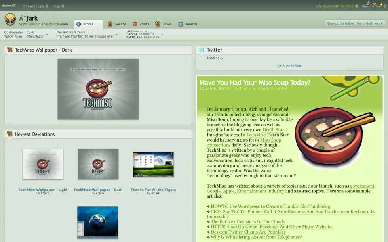Image resolution: width=388 pixels, height=242 pixels.
Task: Expand the jark Male/Japan details arrow
Action: point(47,34)
